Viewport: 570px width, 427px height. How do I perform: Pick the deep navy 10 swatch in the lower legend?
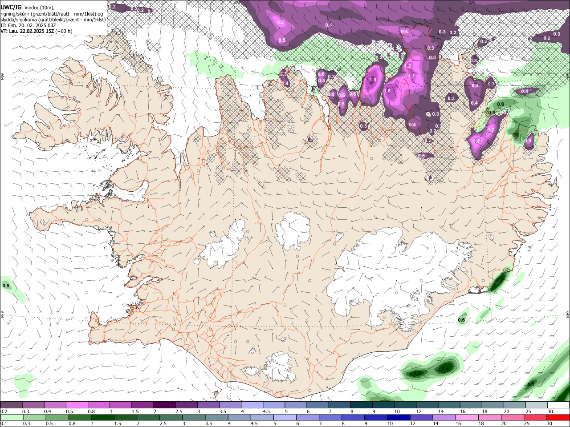click(x=399, y=417)
